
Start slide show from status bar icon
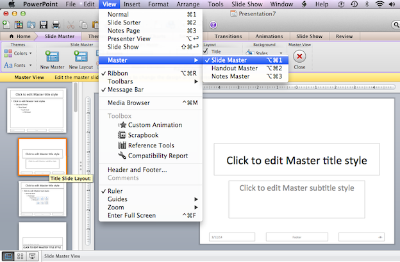[31, 256]
